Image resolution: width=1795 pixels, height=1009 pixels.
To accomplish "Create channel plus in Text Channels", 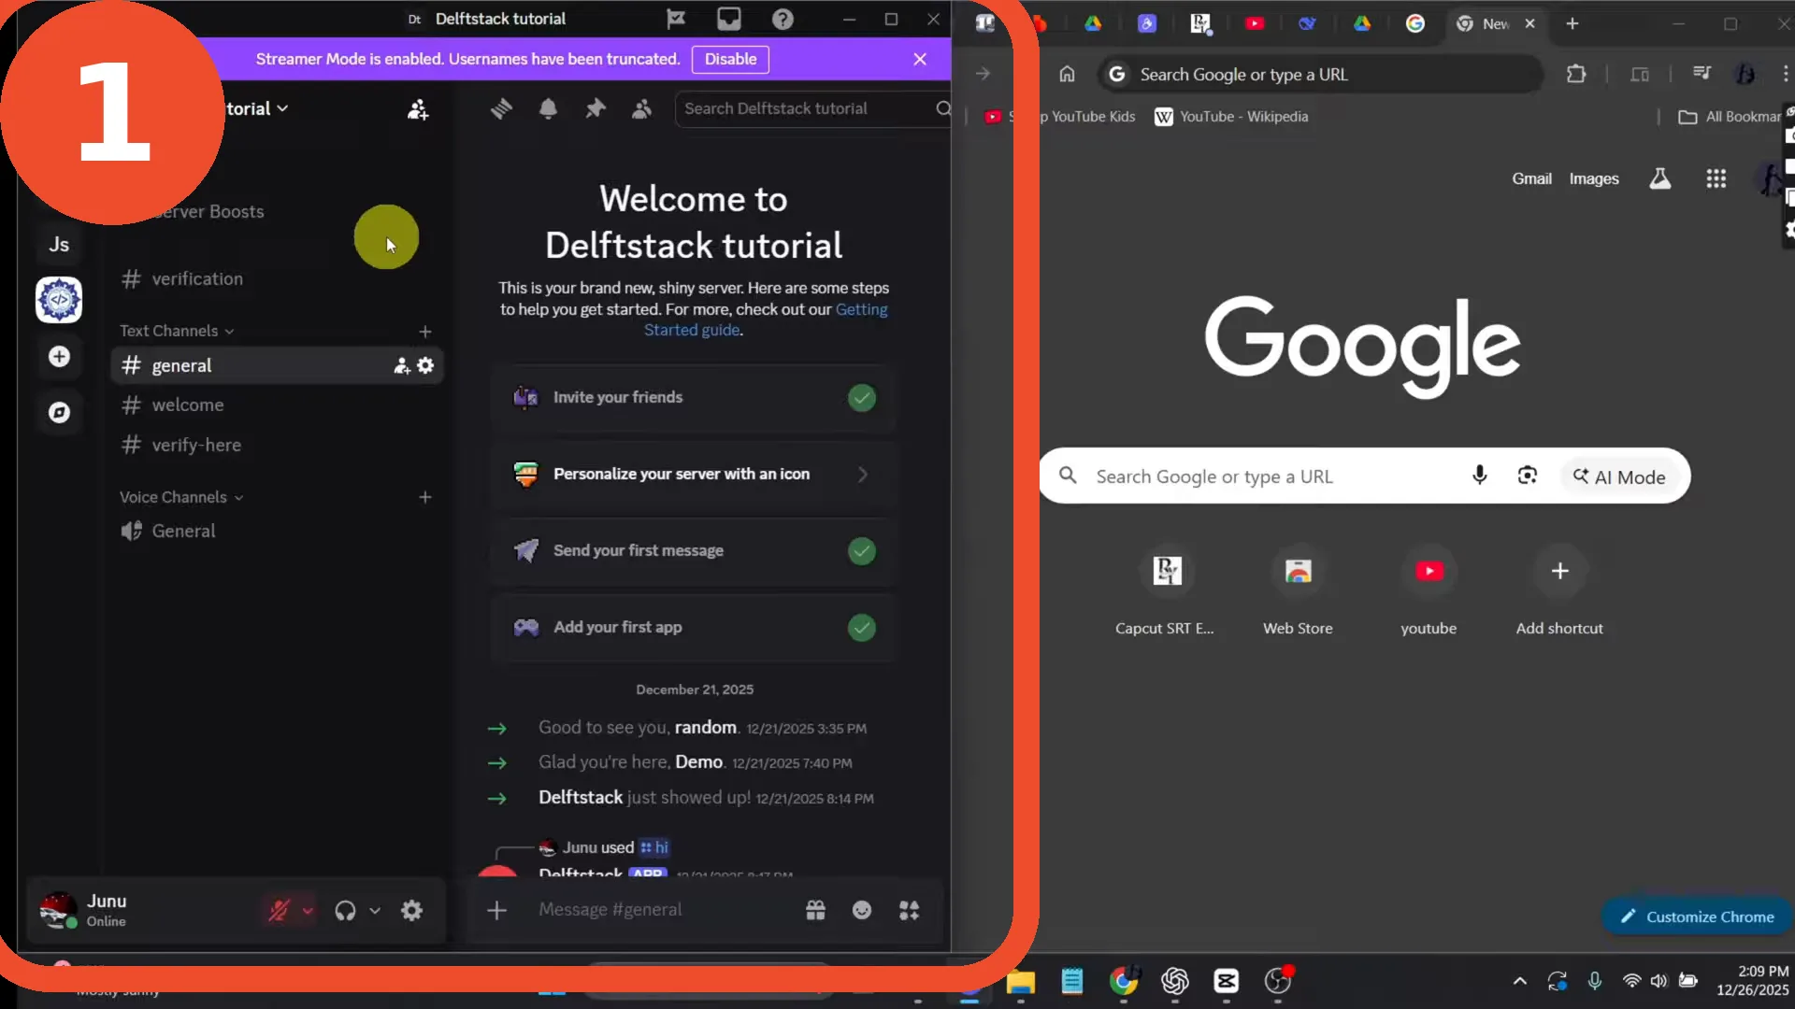I will tap(425, 332).
